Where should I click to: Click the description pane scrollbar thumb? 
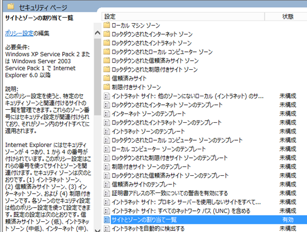coord(97,77)
